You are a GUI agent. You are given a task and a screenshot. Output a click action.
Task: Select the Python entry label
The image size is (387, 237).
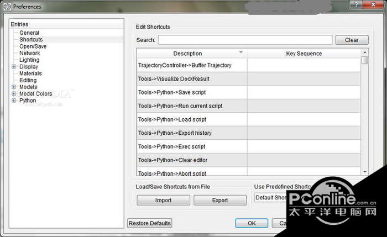click(x=28, y=101)
